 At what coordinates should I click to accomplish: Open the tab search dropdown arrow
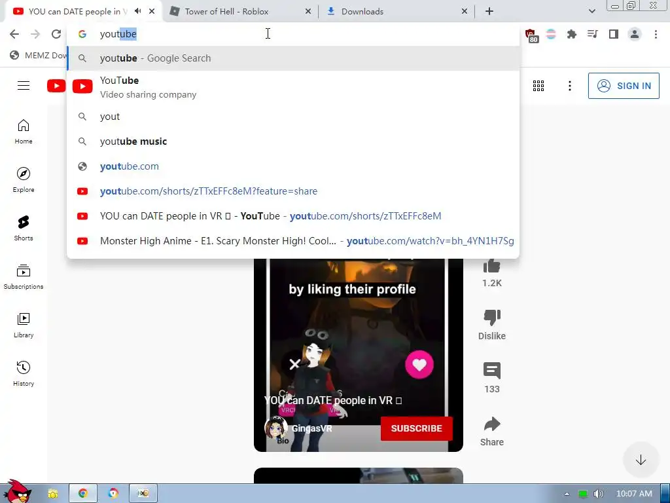pos(591,12)
